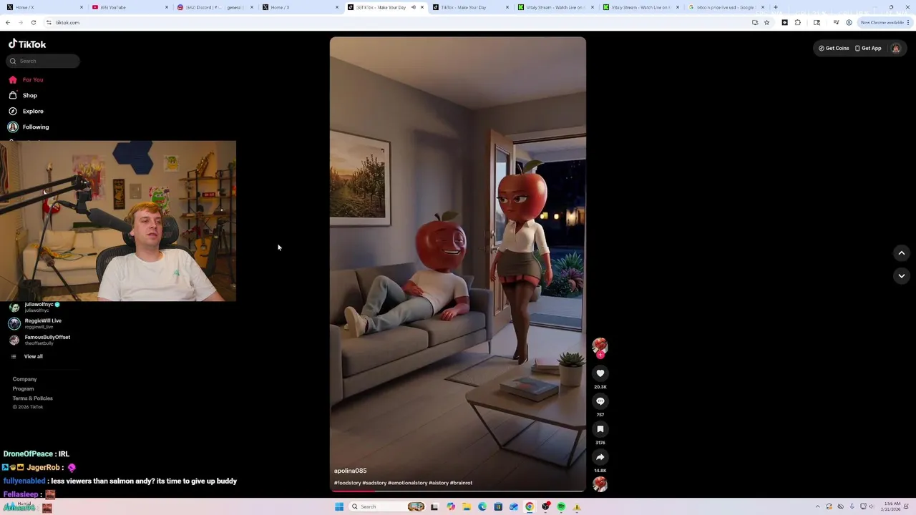This screenshot has height=515, width=916.
Task: Expand following list with View all
Action: (x=27, y=356)
